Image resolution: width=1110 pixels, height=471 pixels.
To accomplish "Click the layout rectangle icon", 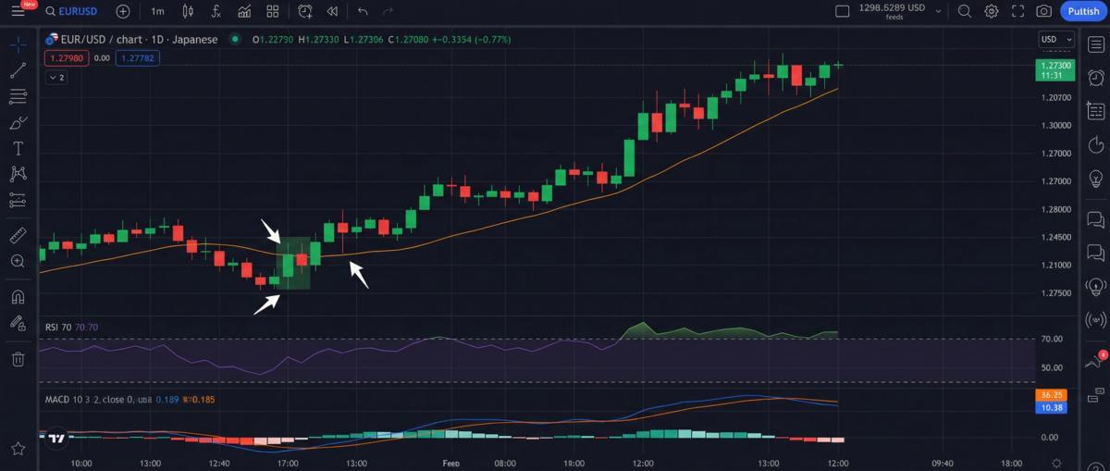I will tap(842, 11).
